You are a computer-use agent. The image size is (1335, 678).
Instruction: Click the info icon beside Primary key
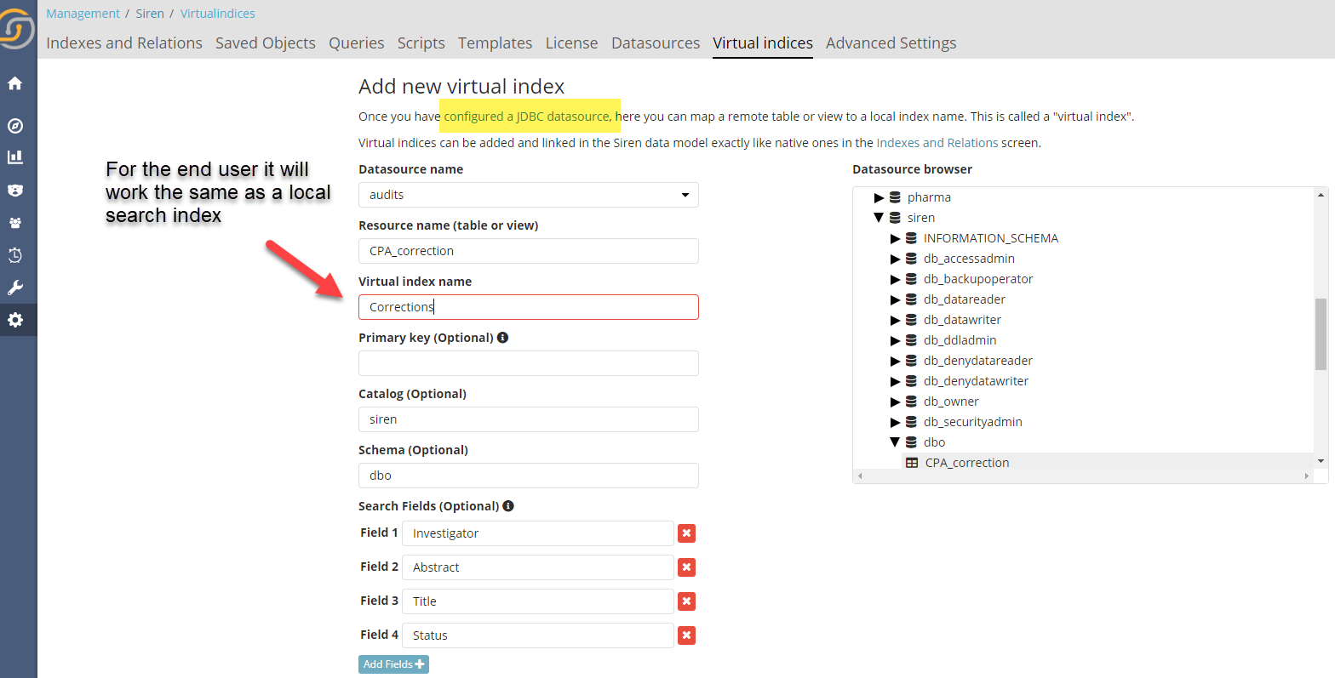tap(503, 338)
